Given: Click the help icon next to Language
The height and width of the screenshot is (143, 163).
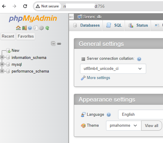Looking at the screenshot, I should coord(109,115).
